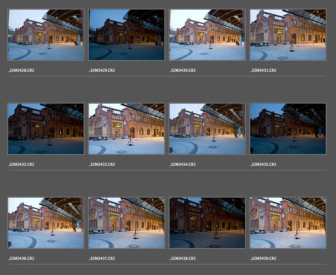Select underexposed _E2M3435.CR2 thumbnail
336x275 pixels.
(288, 129)
